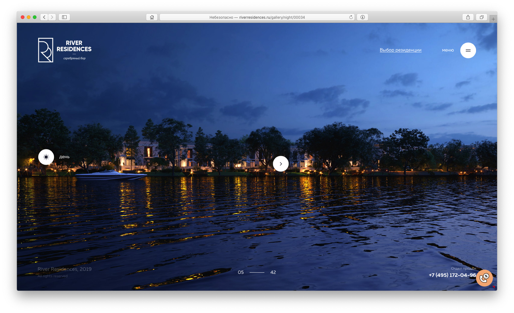Image resolution: width=514 pixels, height=313 pixels.
Task: Click the River Residences logo
Action: (x=65, y=50)
